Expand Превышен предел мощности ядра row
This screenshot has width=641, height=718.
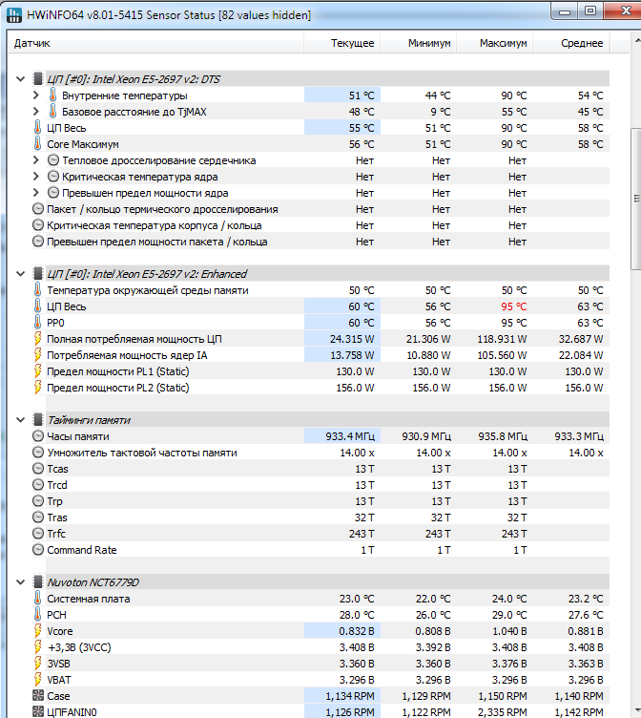point(35,193)
